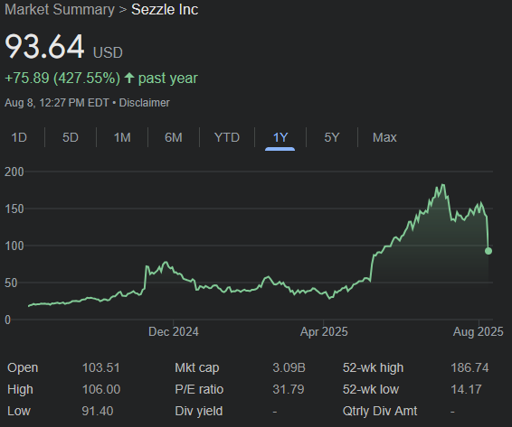Switch chart to 1M range
512x427 pixels.
tap(122, 137)
